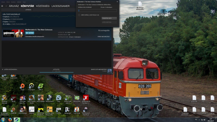The image size is (217, 122).
Task: Select the Prey desktop shortcut
Action: (x=59, y=98)
